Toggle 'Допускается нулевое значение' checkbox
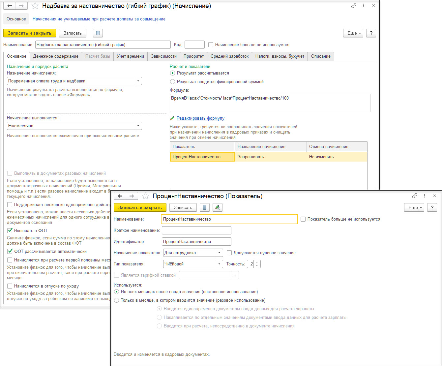Image resolution: width=442 pixels, height=366 pixels. pos(229,253)
